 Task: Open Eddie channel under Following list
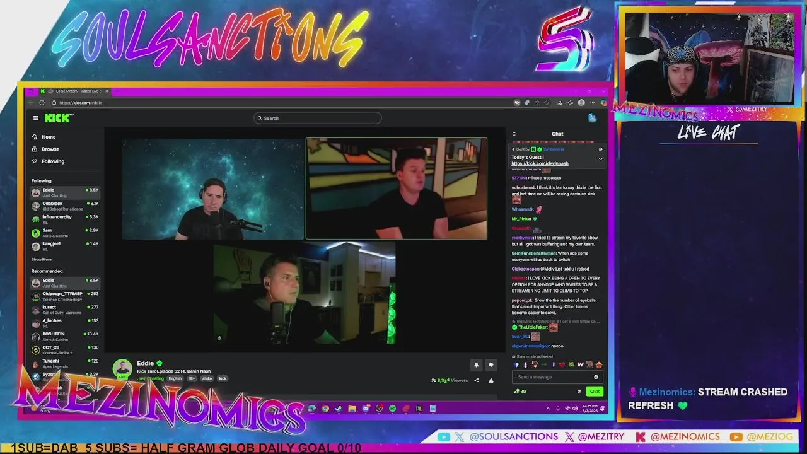tap(66, 192)
